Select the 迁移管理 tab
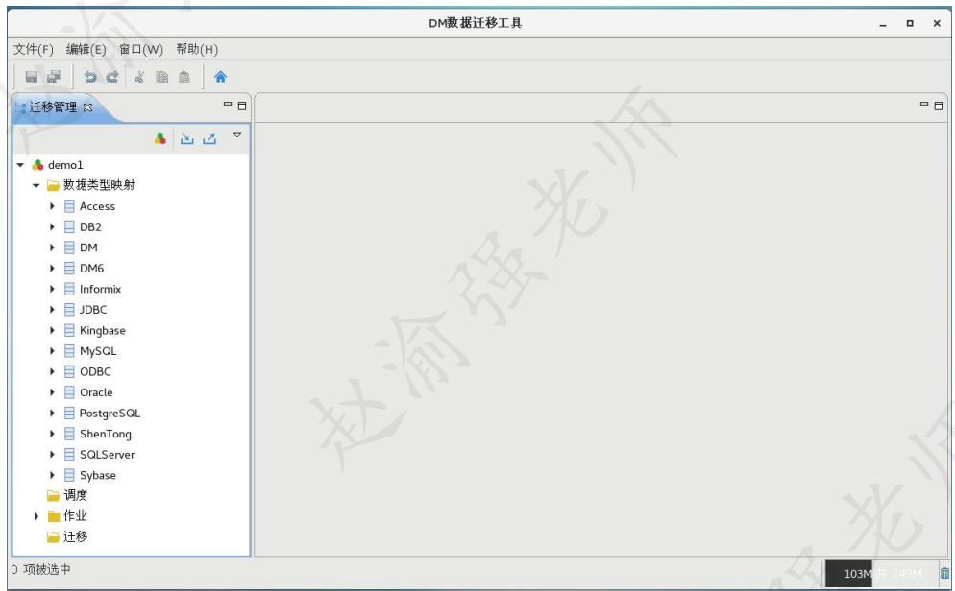The height and width of the screenshot is (591, 955). (x=53, y=107)
